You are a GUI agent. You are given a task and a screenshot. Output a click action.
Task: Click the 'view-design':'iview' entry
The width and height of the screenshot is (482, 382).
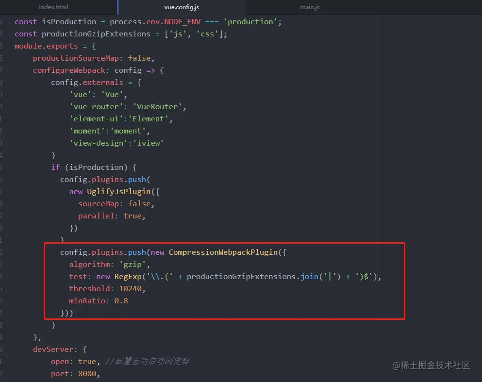[116, 143]
